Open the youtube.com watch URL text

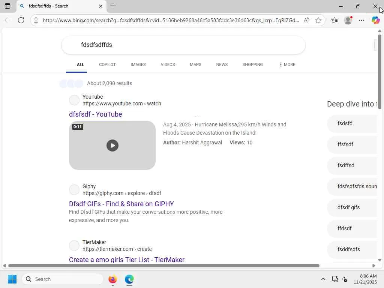122,103
